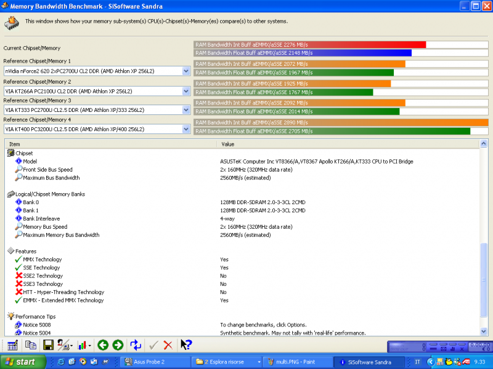Click the user/computer options toolbar icon
The height and width of the screenshot is (369, 493).
pyautogui.click(x=63, y=345)
